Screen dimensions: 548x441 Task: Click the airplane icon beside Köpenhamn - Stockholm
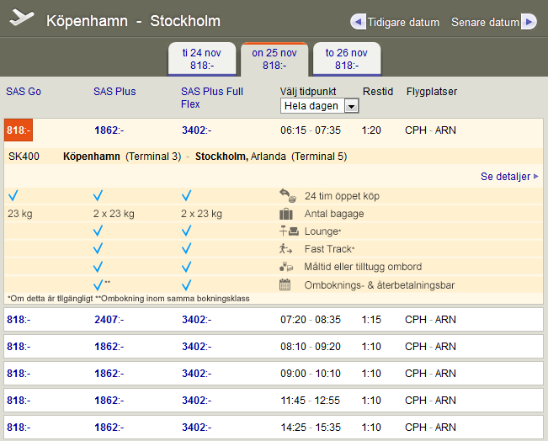22,19
